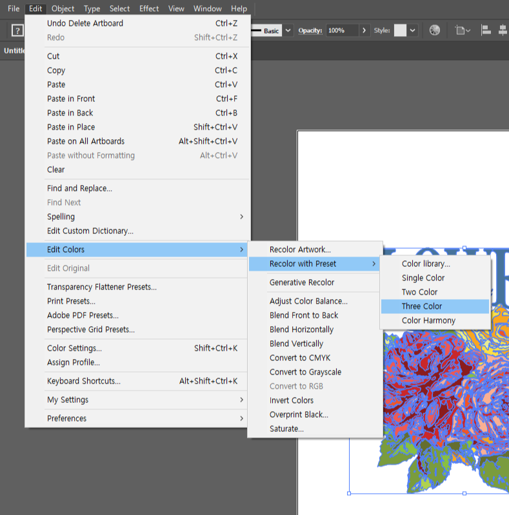509x515 pixels.
Task: Choose Two Color preset
Action: click(x=435, y=292)
